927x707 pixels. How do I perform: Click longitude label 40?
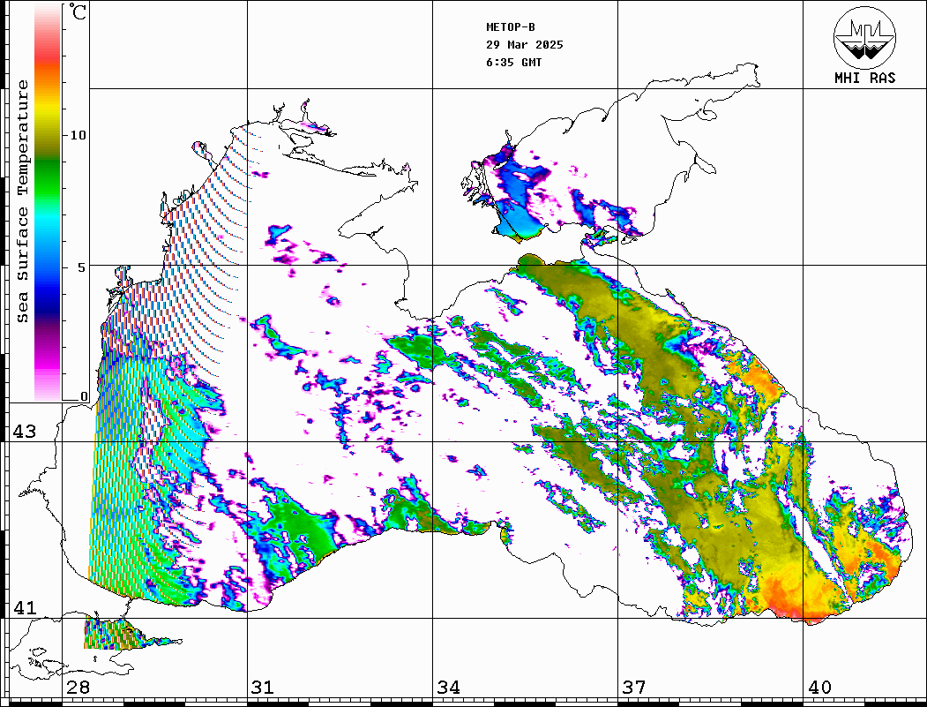pyautogui.click(x=819, y=688)
